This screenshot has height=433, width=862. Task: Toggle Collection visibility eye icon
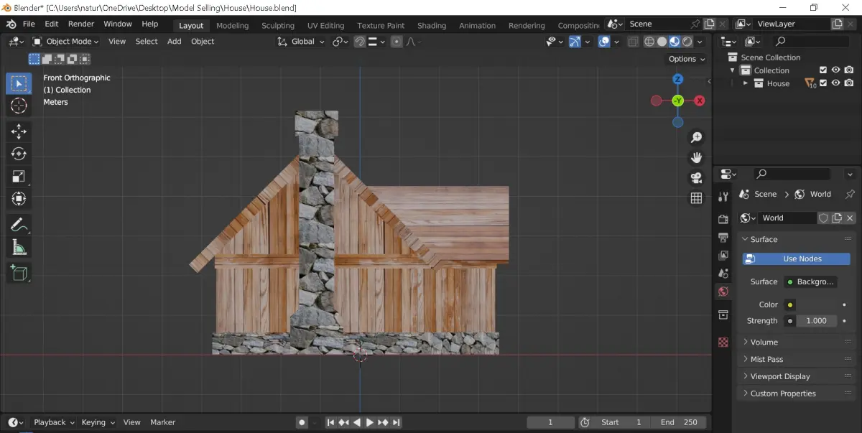coord(835,70)
